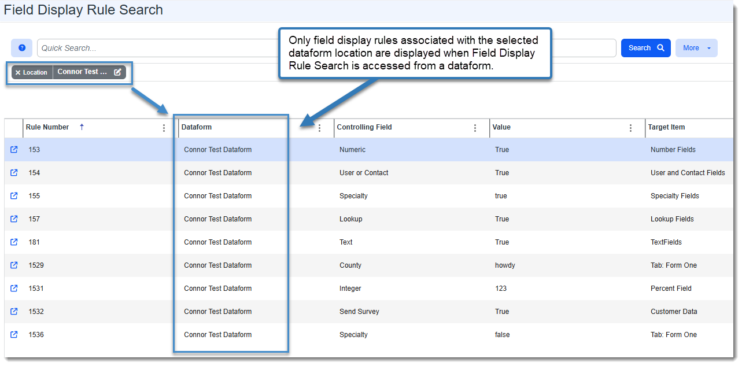Open the Dataform column options menu

[319, 128]
